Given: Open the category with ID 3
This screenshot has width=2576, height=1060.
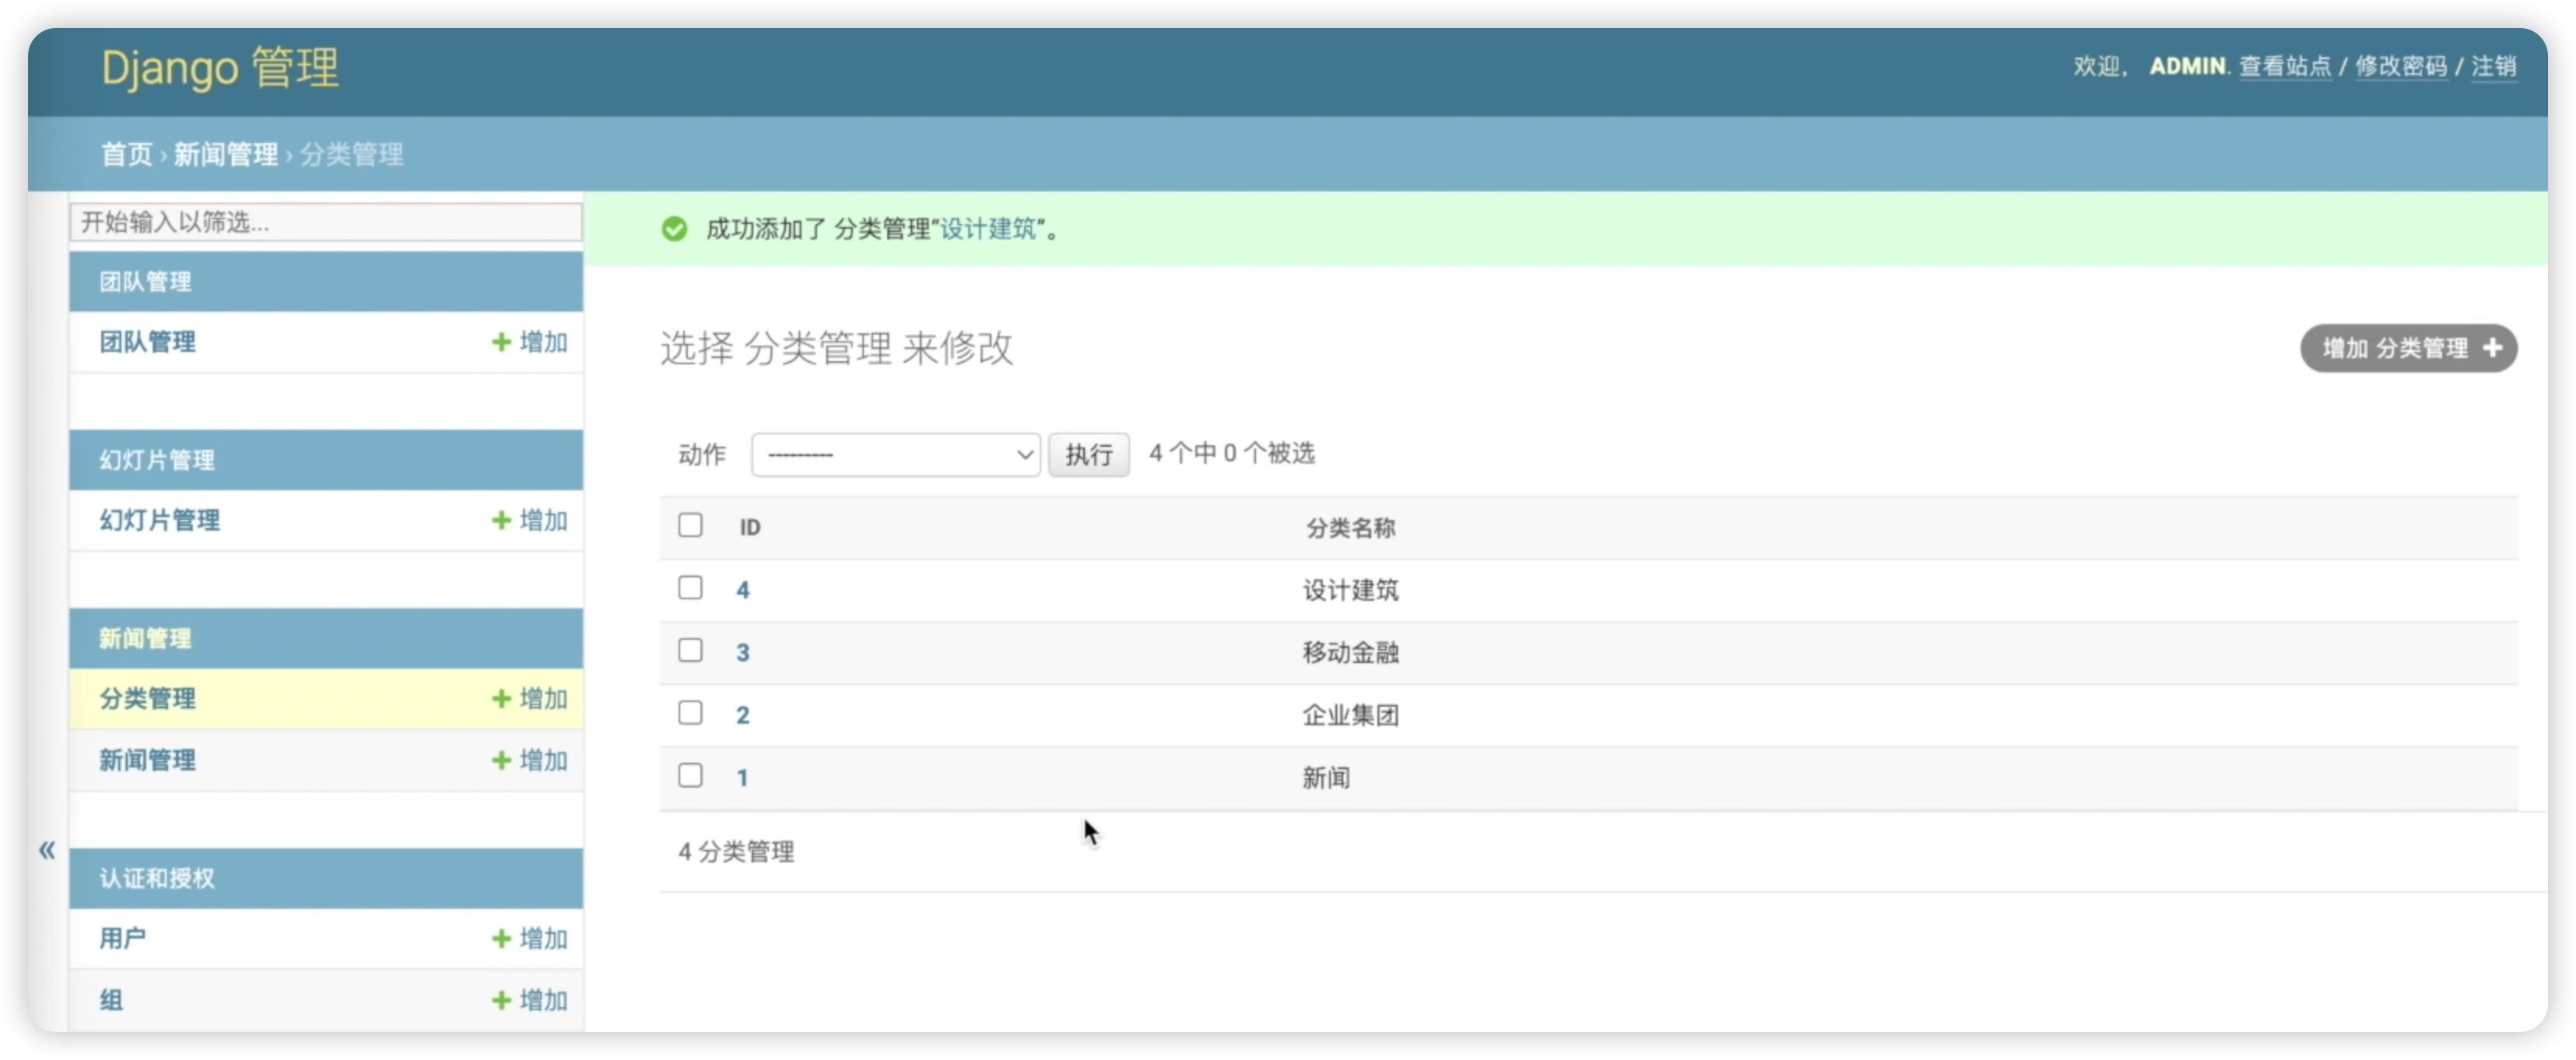Looking at the screenshot, I should (x=743, y=652).
